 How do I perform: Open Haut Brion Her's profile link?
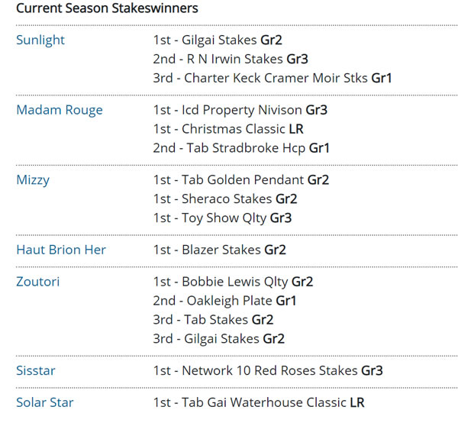pos(61,250)
